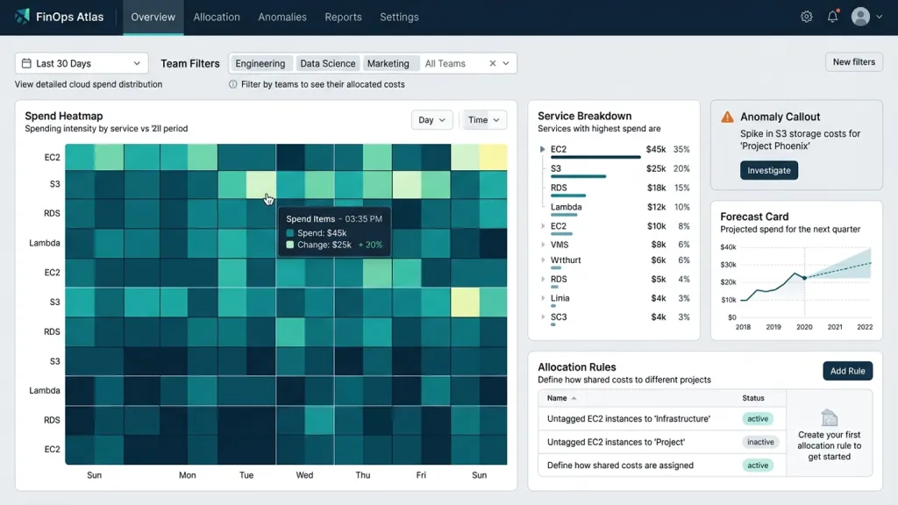Select the Engineering team filter chip
Viewport: 898px width, 505px height.
coord(260,63)
